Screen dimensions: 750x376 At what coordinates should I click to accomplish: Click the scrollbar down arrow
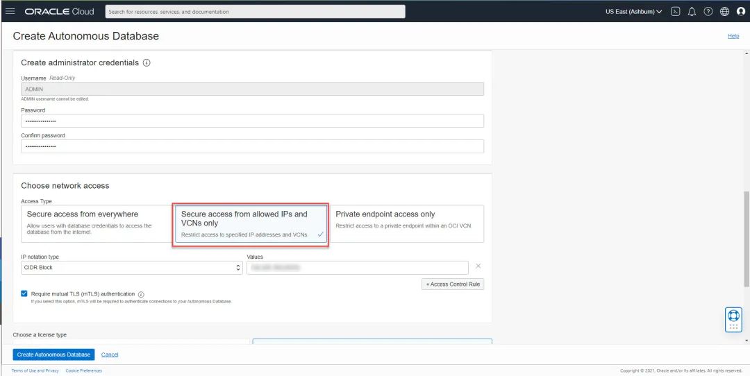(x=747, y=341)
